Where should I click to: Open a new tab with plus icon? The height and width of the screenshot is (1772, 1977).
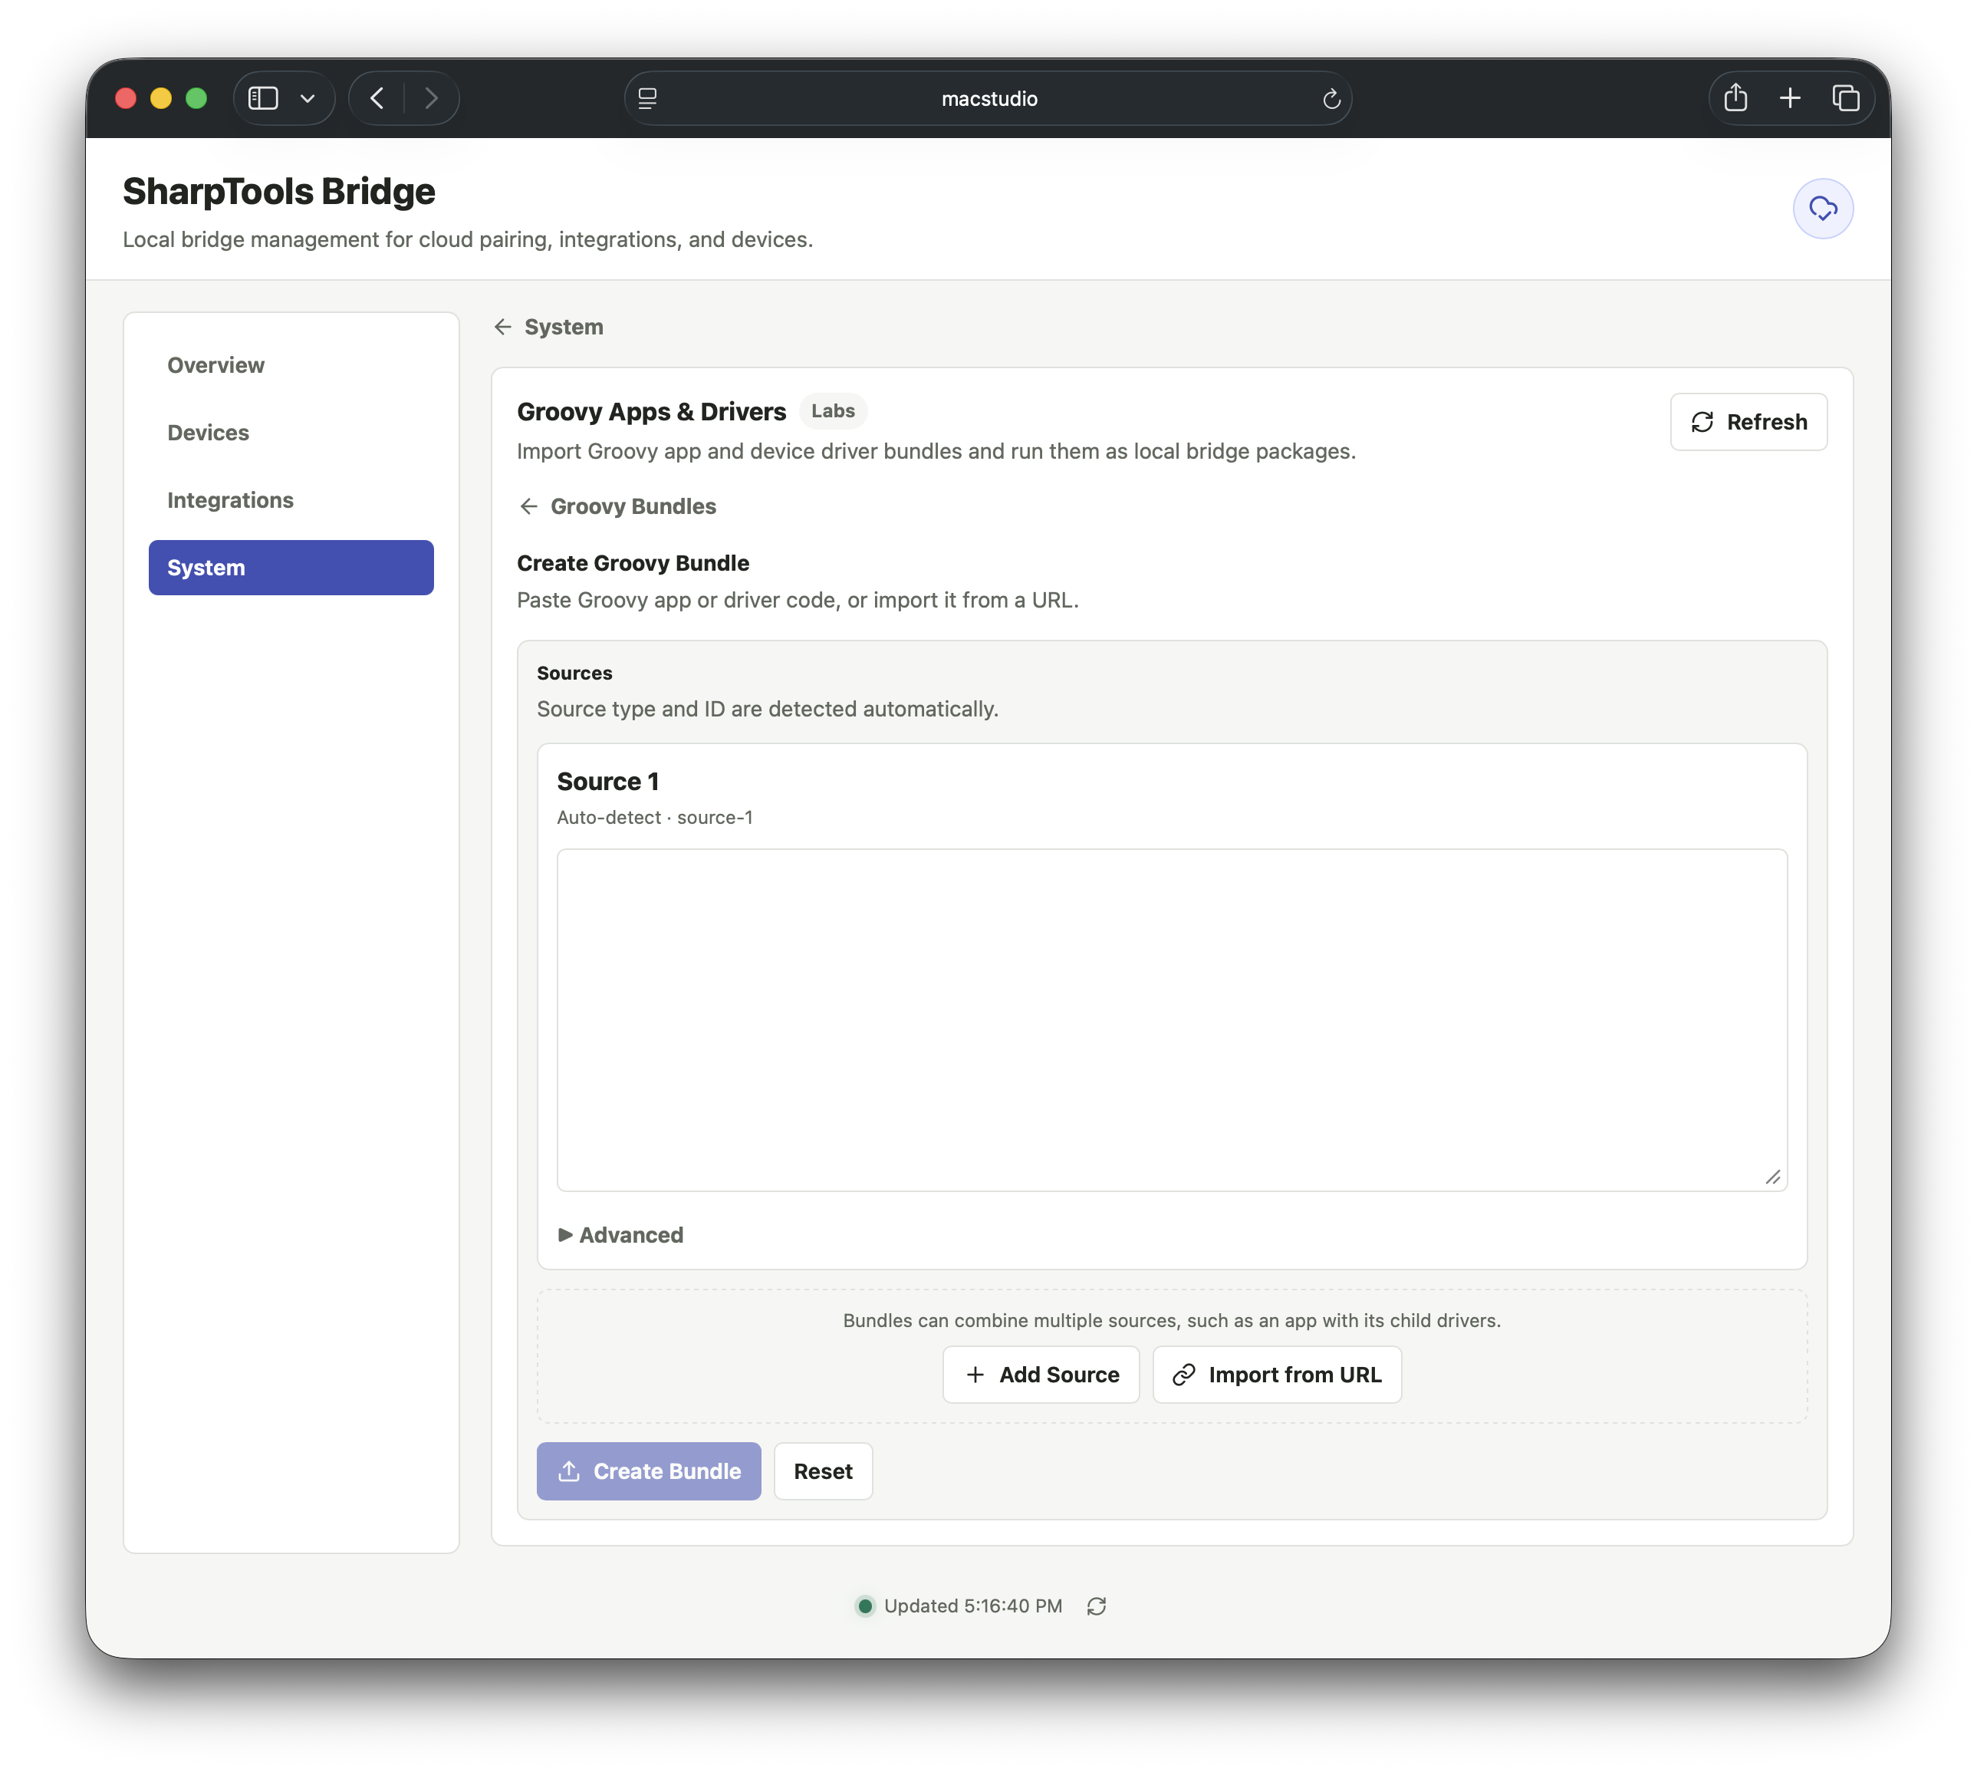[x=1790, y=98]
